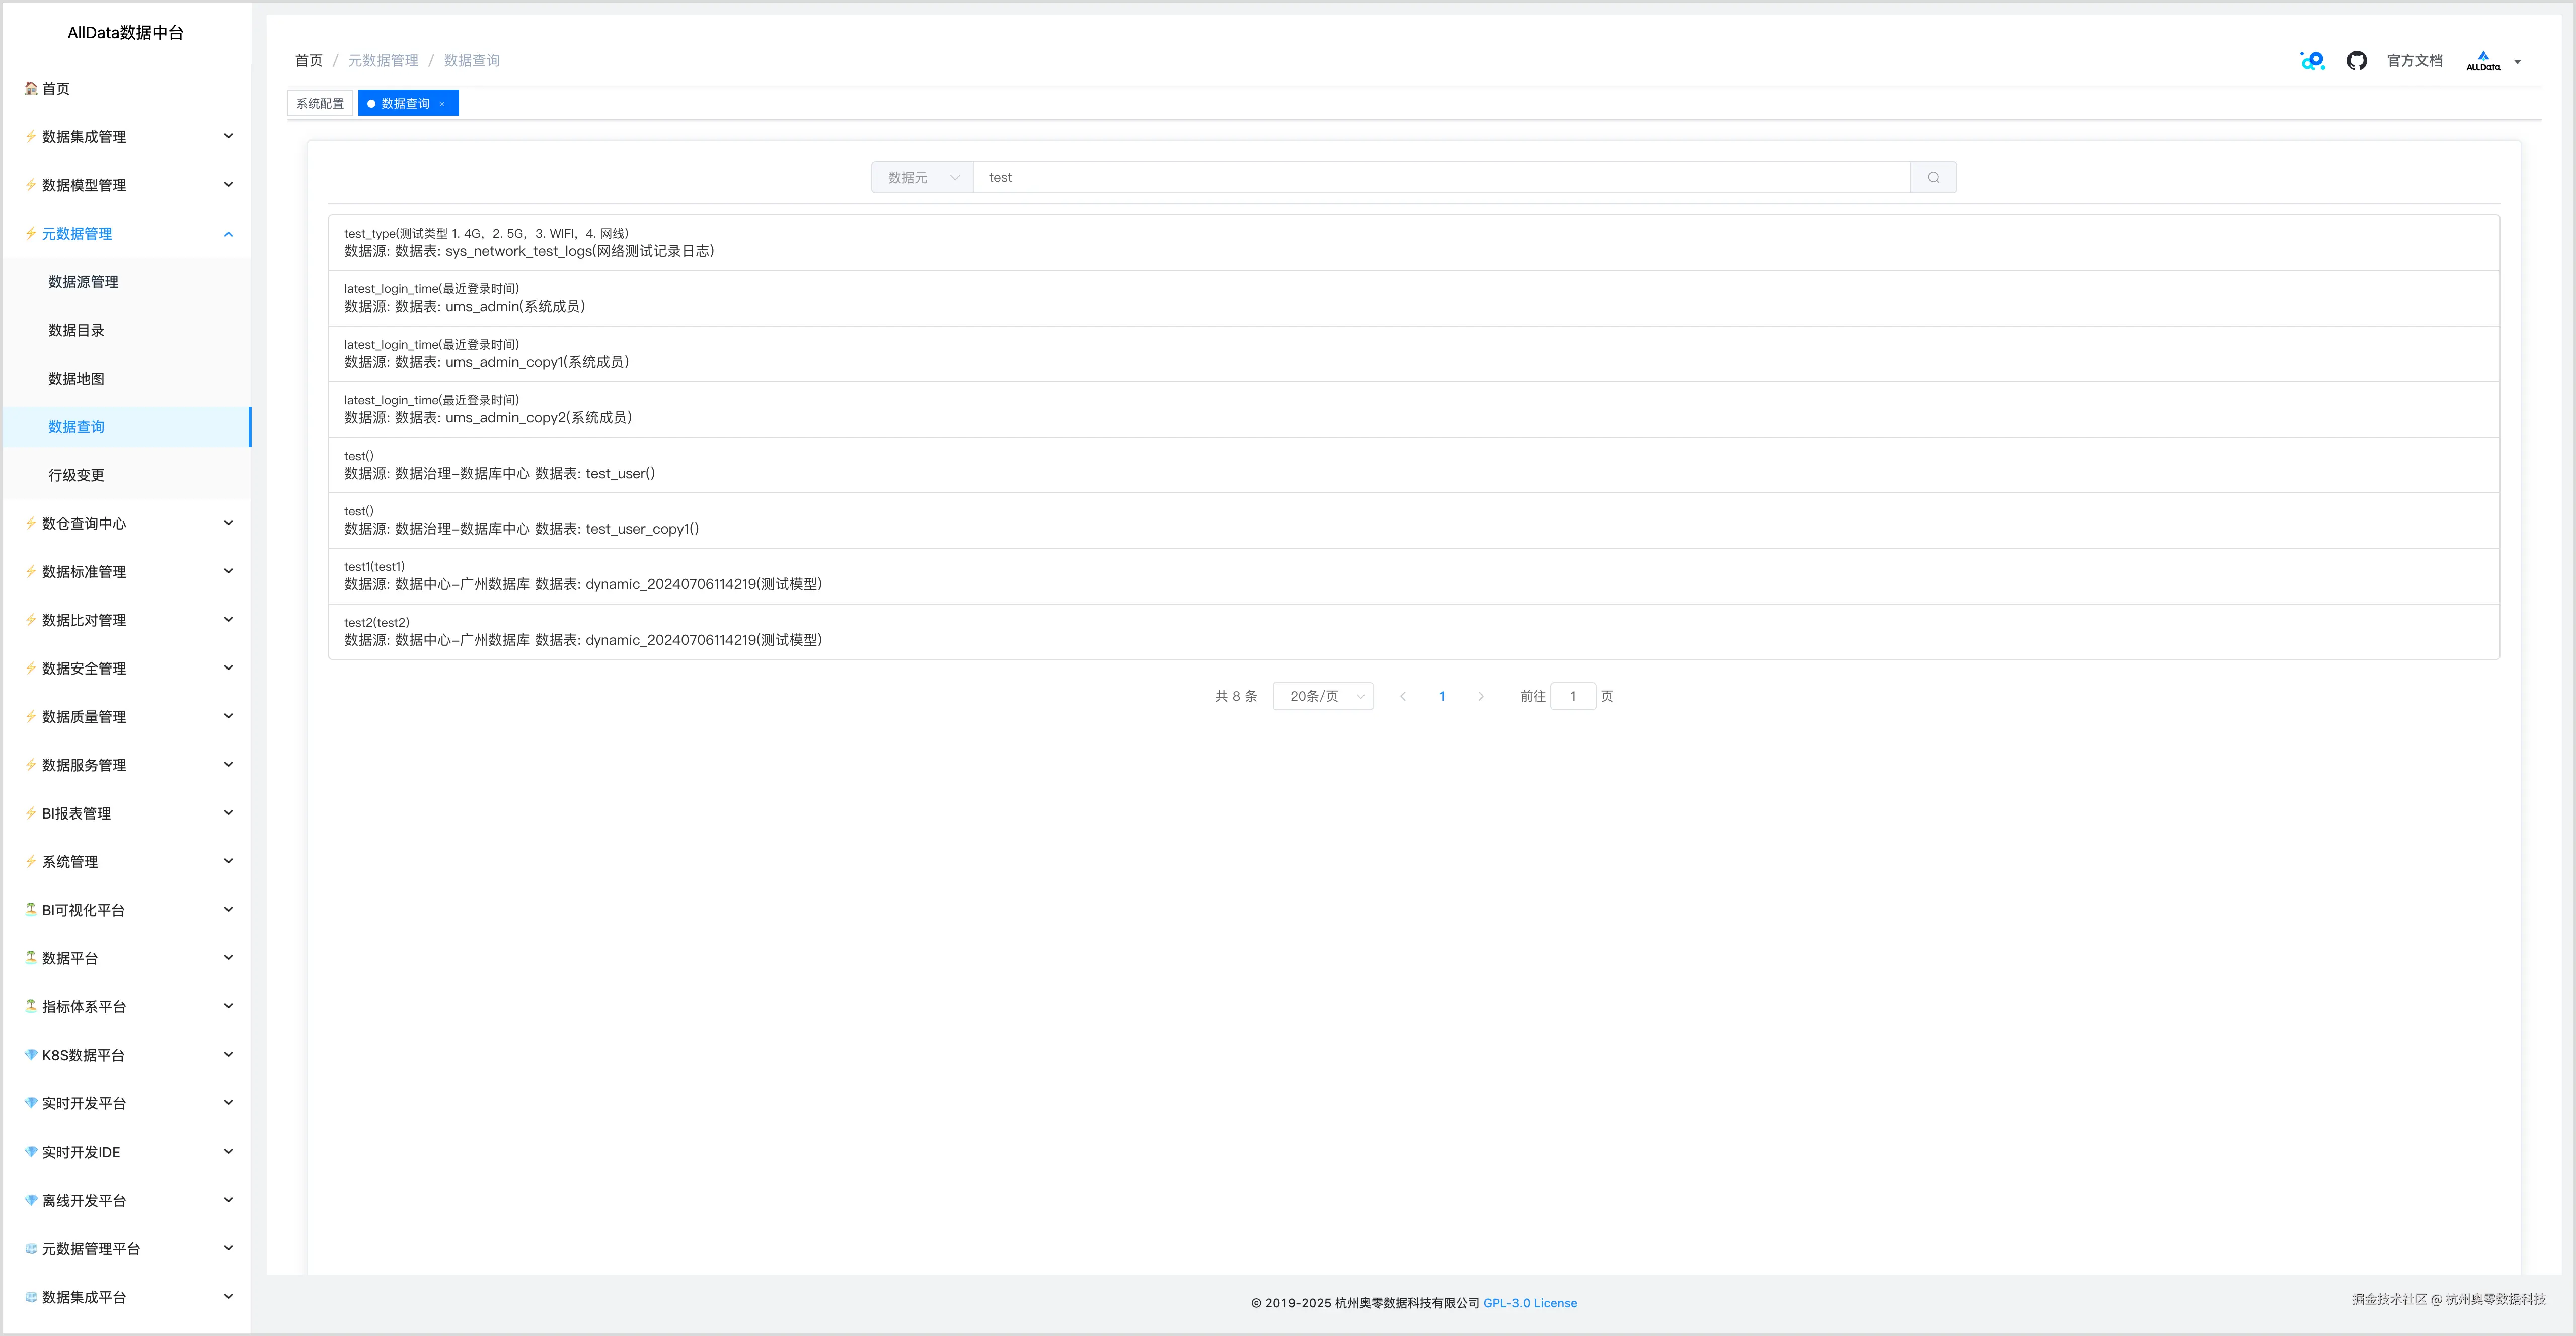
Task: Click the search magnifier icon button
Action: (x=1933, y=177)
